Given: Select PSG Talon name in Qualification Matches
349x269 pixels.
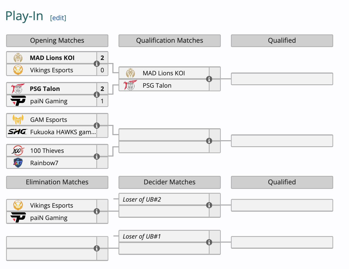Looking at the screenshot, I should coord(157,85).
